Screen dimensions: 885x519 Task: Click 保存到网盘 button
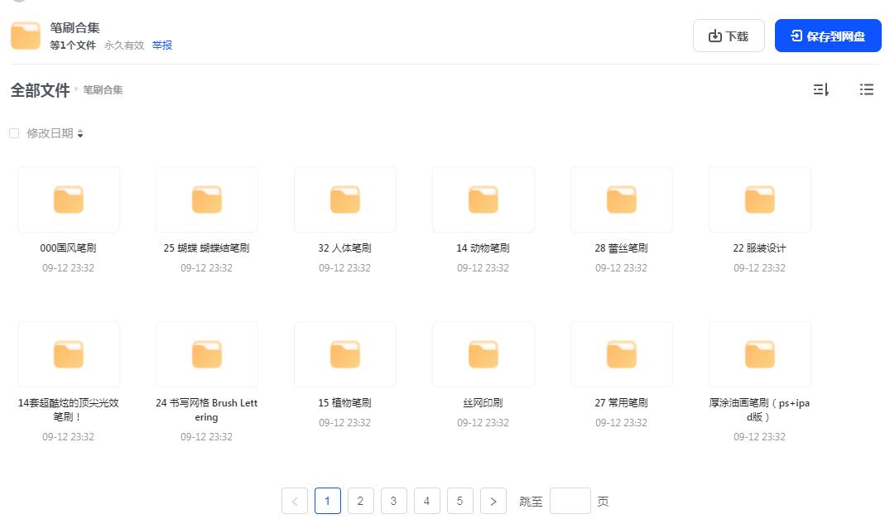click(828, 36)
